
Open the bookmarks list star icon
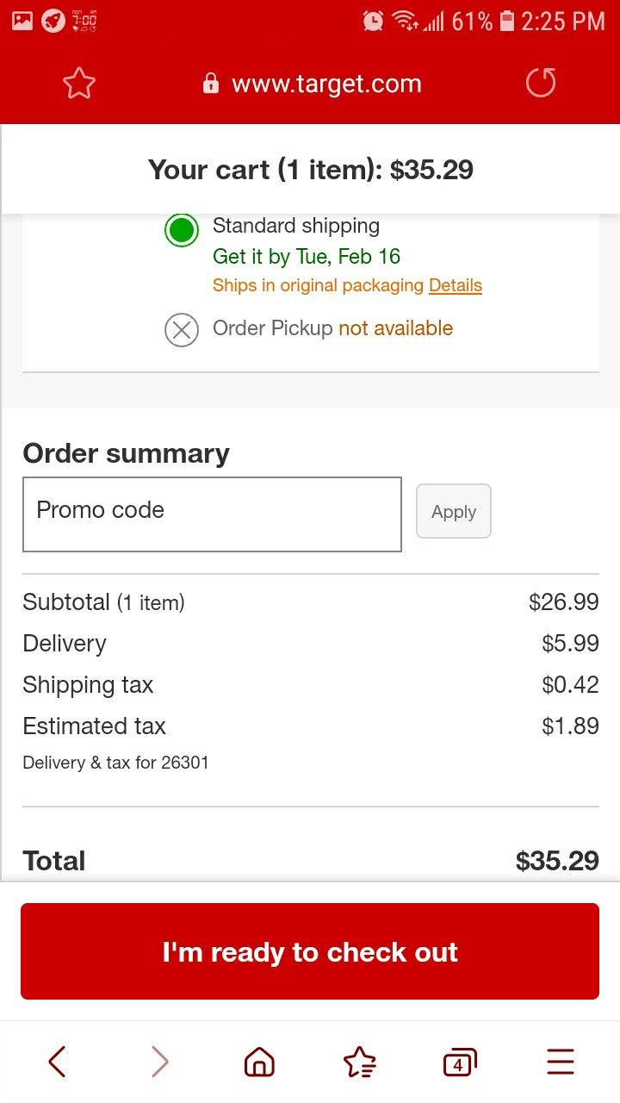(x=359, y=1062)
